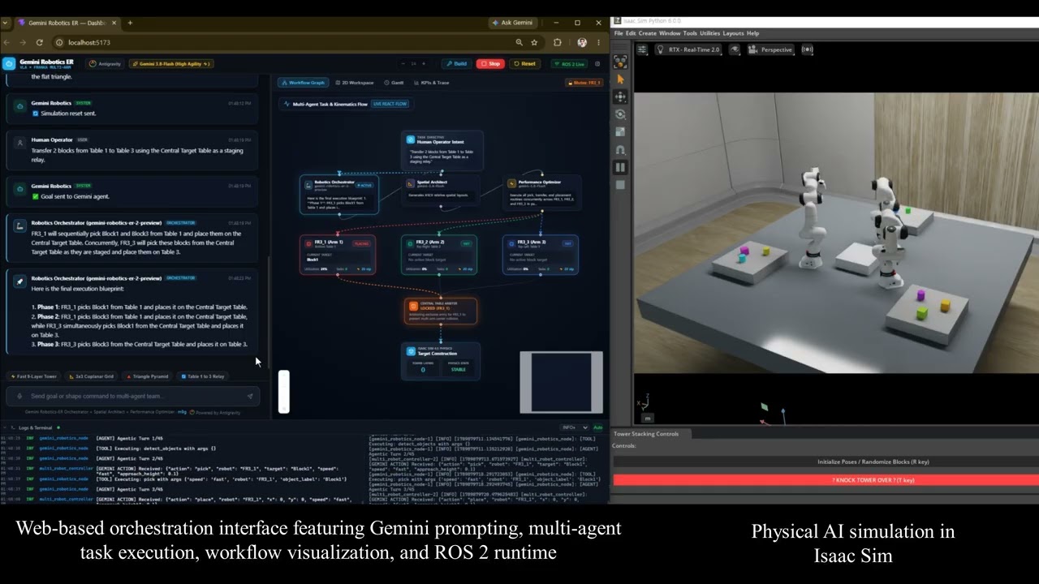Open a new browser tab with the plus button

[130, 23]
